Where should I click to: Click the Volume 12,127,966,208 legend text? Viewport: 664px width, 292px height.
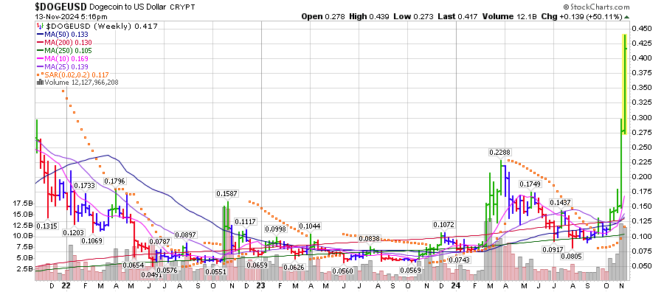coord(81,83)
